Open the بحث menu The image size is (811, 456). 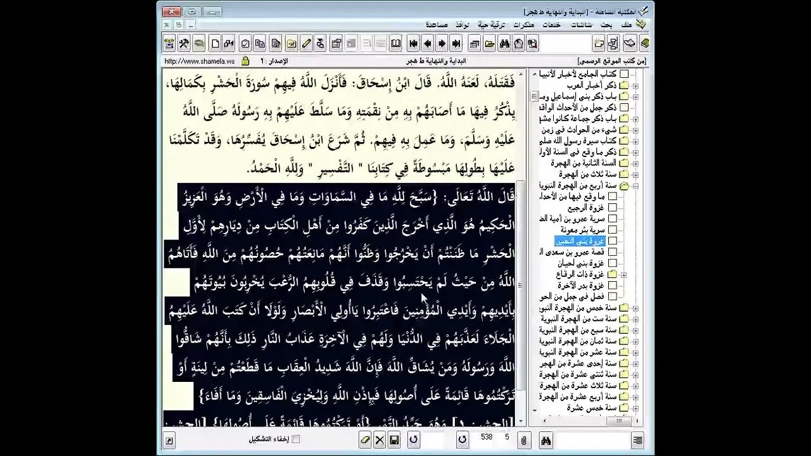pyautogui.click(x=607, y=25)
